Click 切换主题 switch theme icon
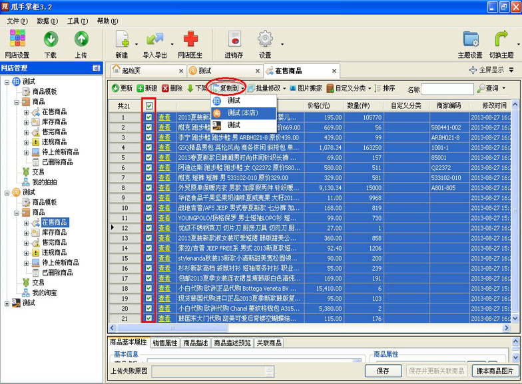The width and height of the screenshot is (522, 384). [x=501, y=43]
